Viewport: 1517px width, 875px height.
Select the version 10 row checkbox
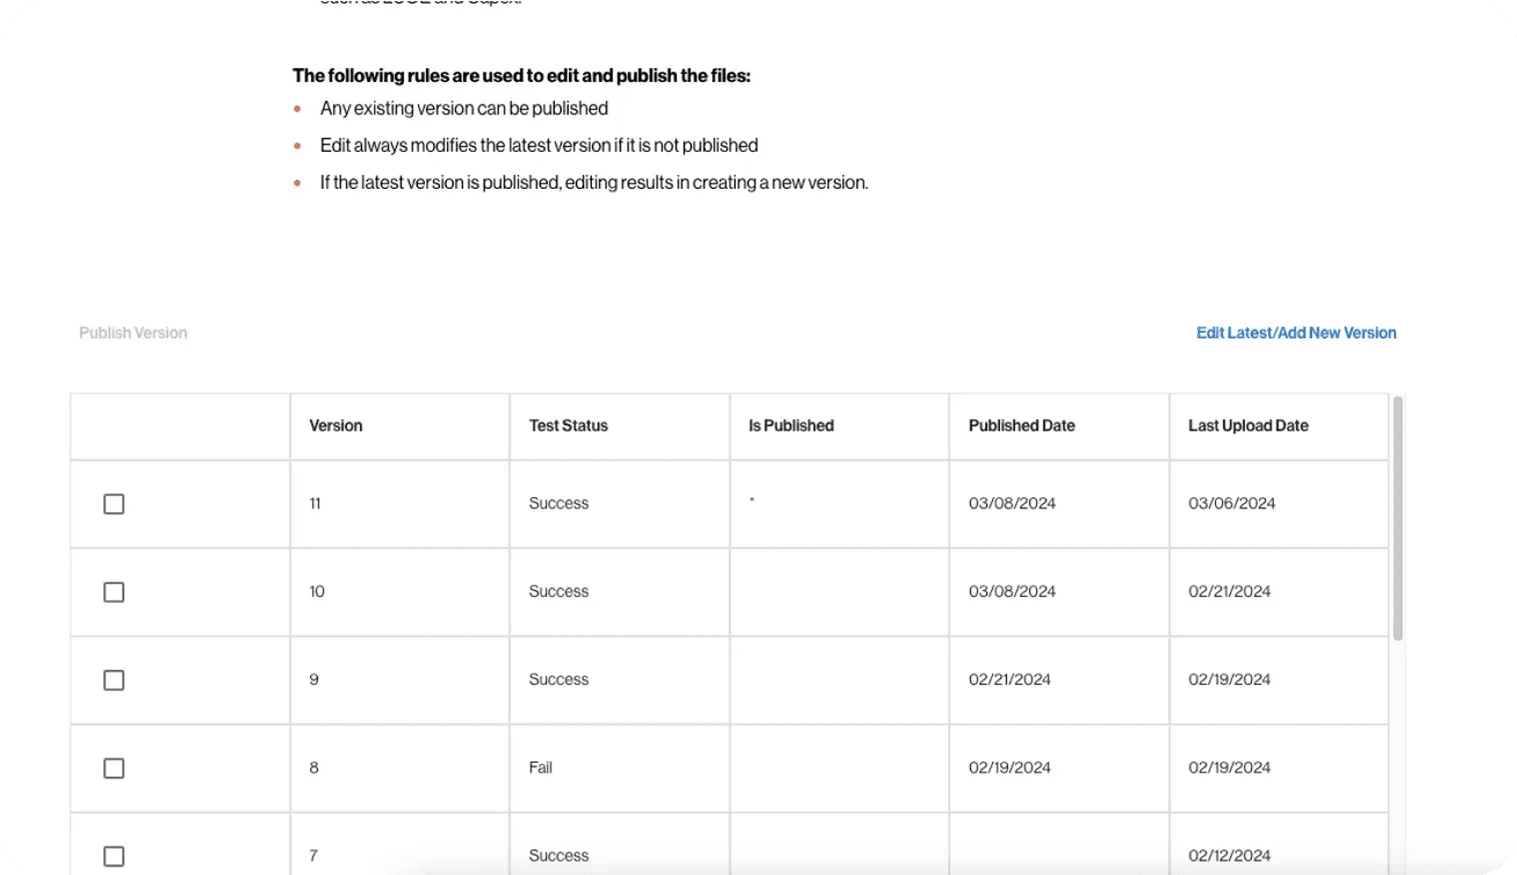pyautogui.click(x=114, y=592)
